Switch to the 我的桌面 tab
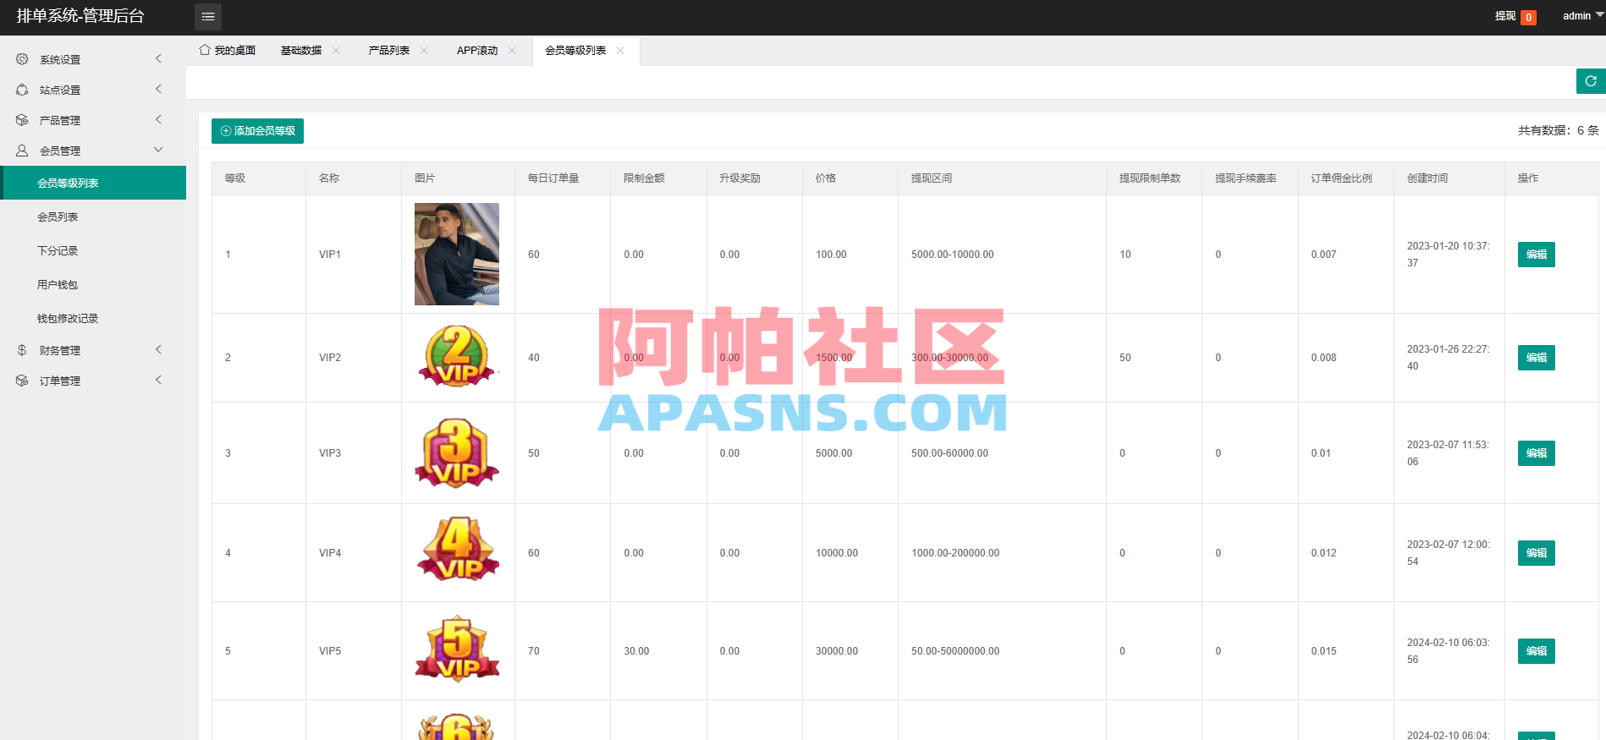 pos(228,51)
